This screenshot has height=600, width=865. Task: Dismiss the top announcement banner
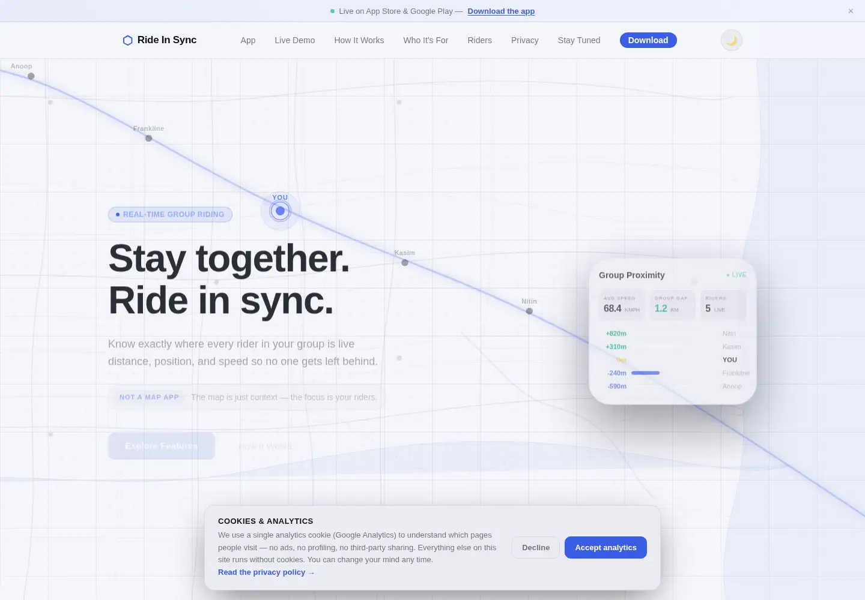(851, 11)
